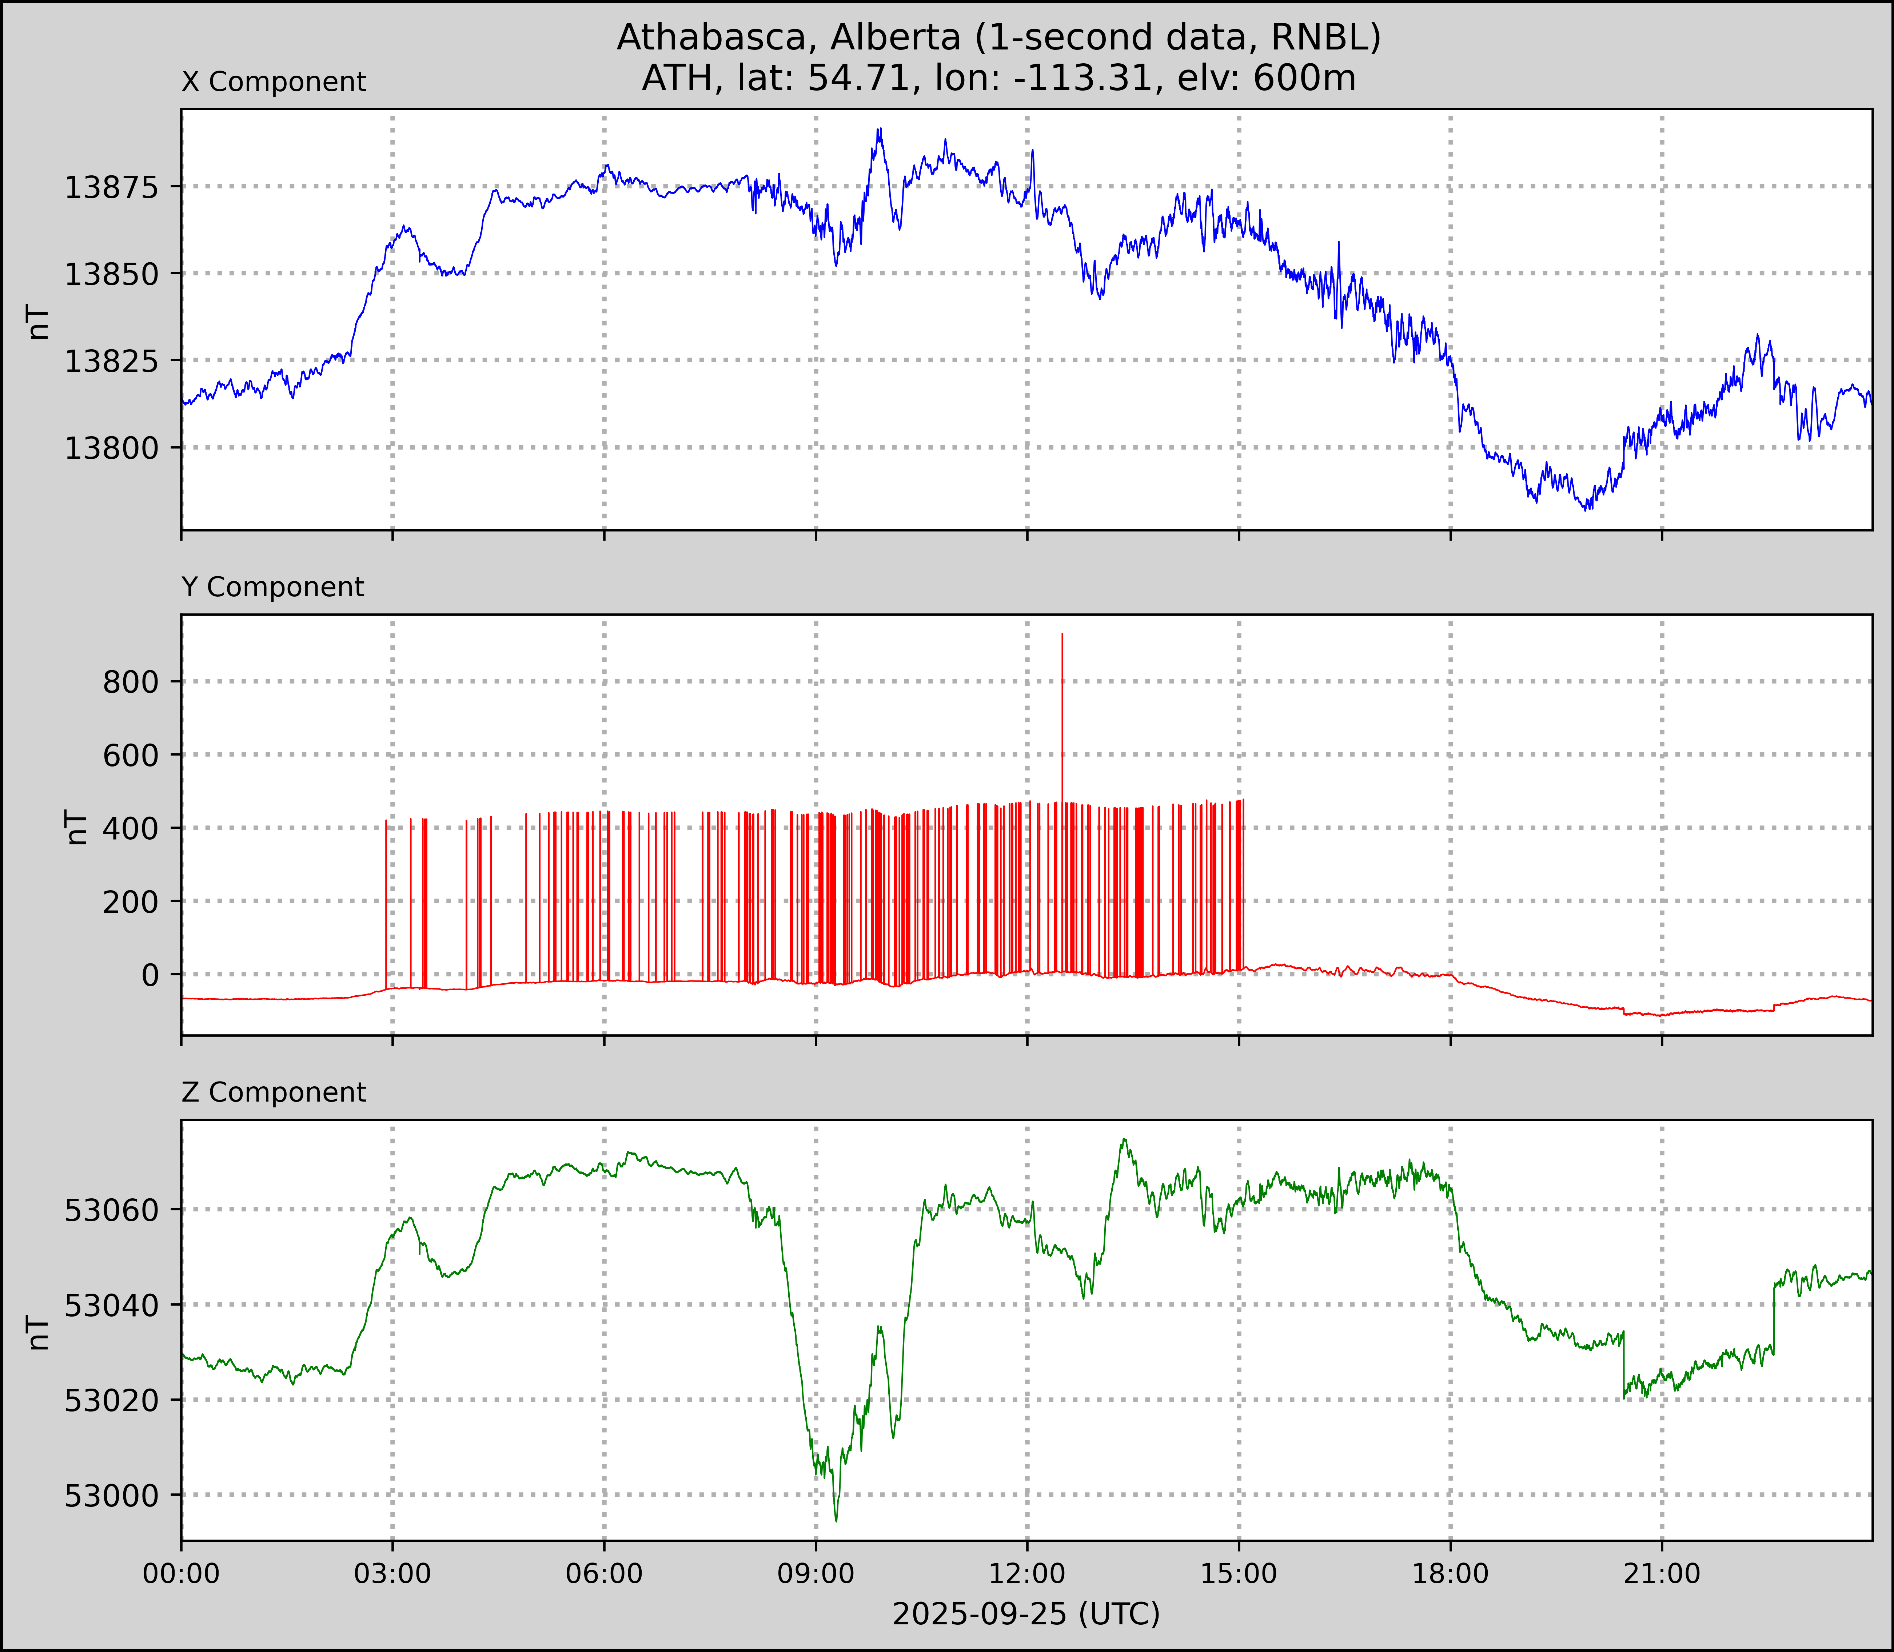
Task: Click the 21:00 x-axis tick label
Action: [x=1662, y=1574]
